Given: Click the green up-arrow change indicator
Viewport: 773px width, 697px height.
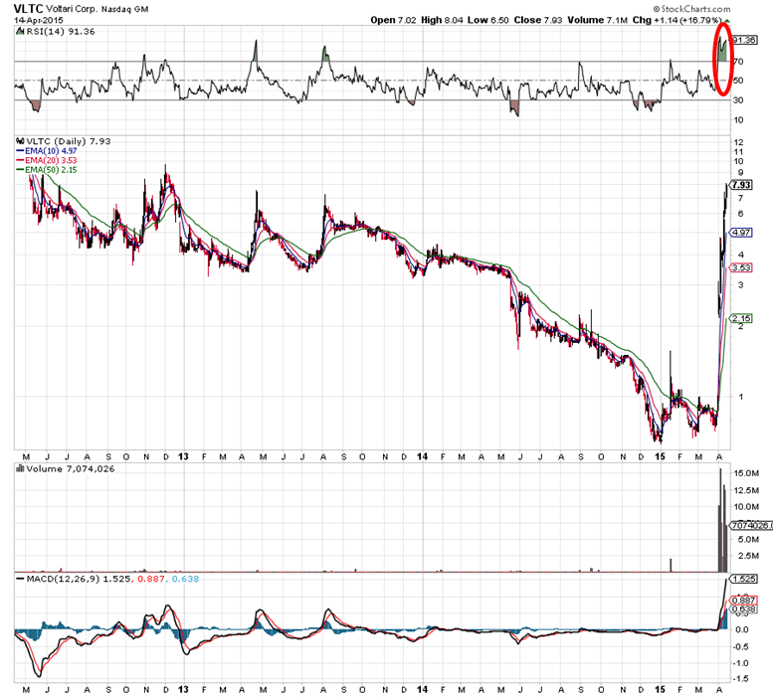Looking at the screenshot, I should click(x=726, y=21).
